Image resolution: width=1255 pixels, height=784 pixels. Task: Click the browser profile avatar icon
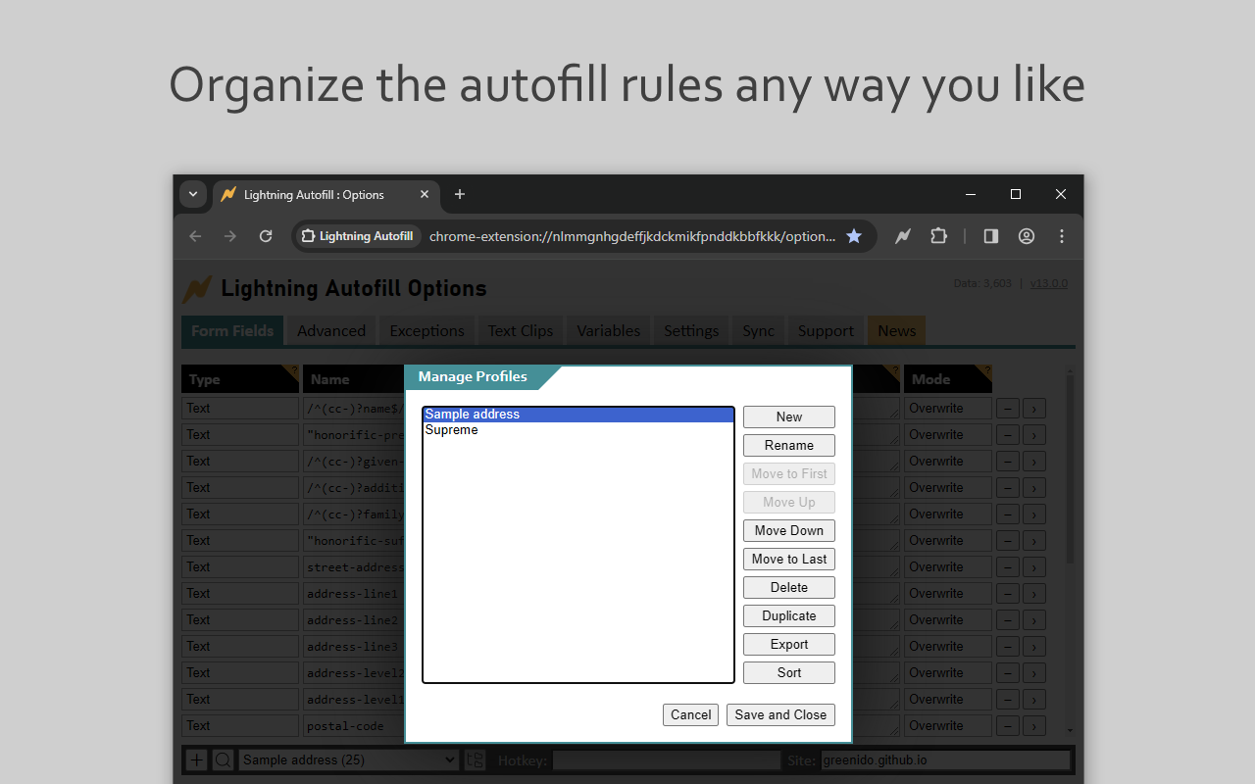pos(1026,236)
